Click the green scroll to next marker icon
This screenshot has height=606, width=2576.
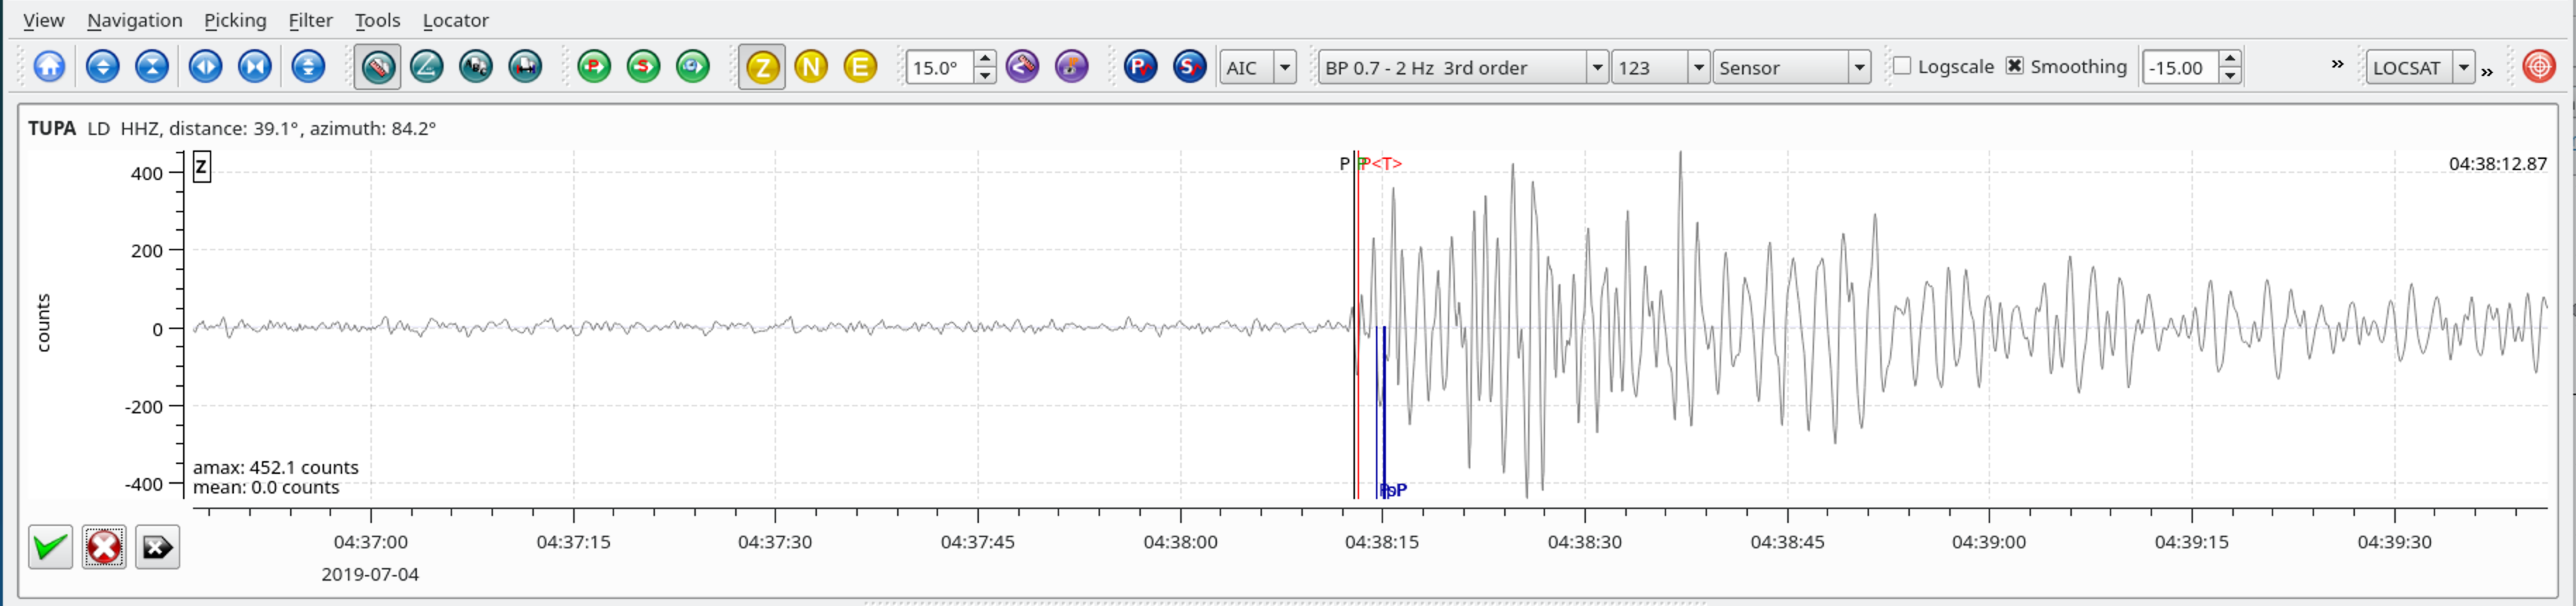[692, 67]
